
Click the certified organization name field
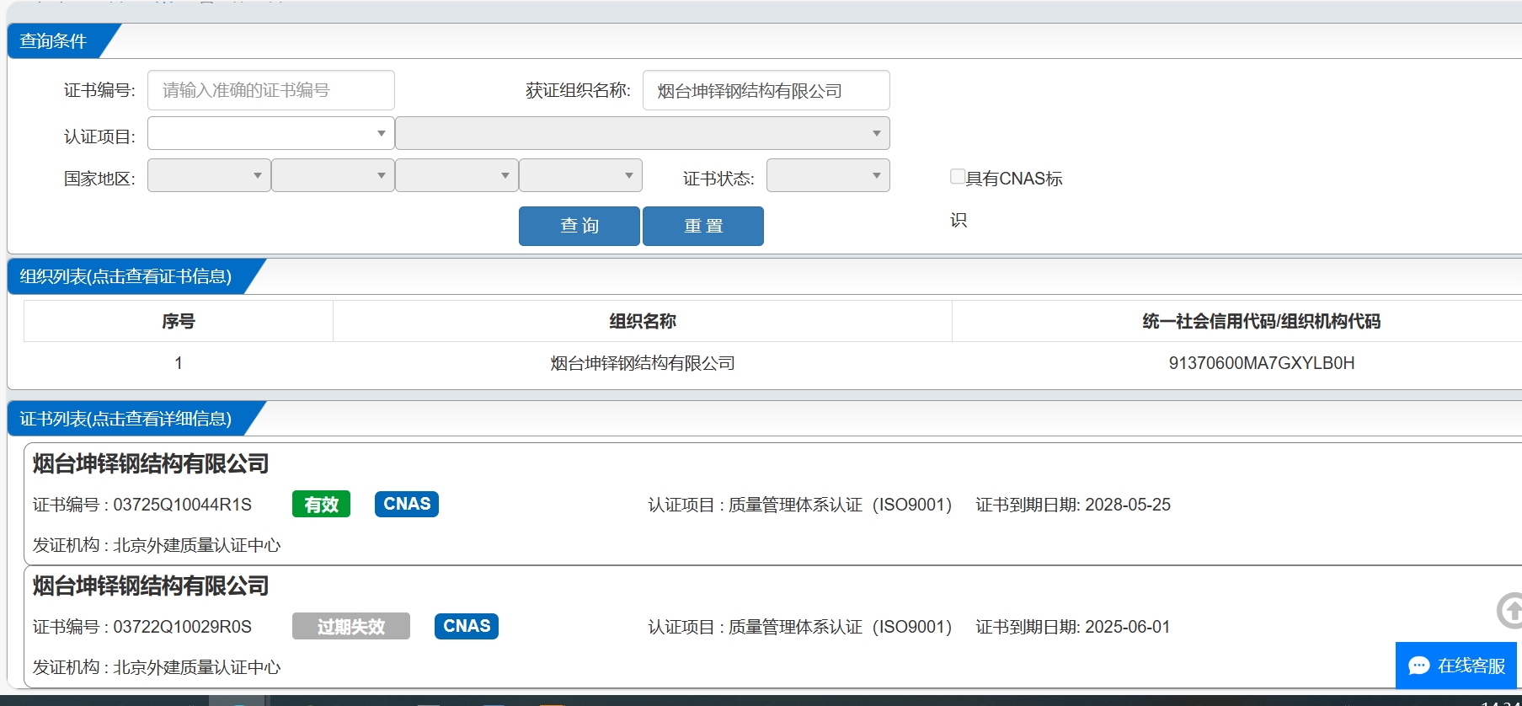pos(766,90)
